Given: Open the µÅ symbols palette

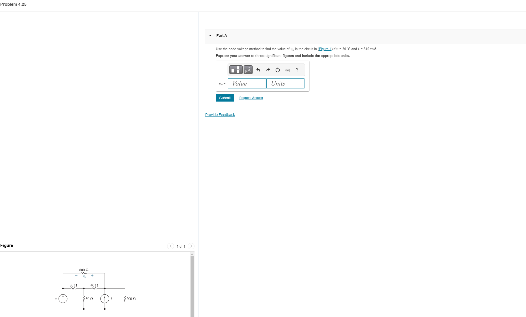Looking at the screenshot, I should click(248, 70).
